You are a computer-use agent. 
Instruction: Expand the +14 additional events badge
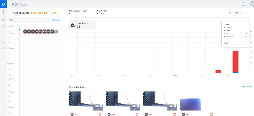coord(56,32)
